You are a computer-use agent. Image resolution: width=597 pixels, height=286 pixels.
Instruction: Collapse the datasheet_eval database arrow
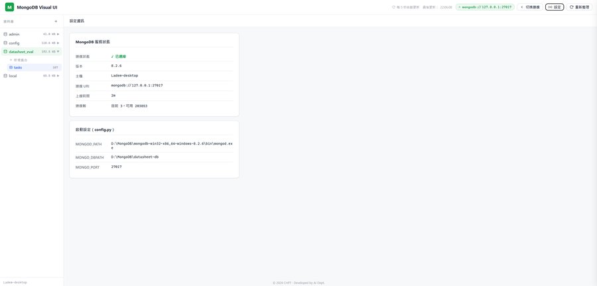[x=58, y=51]
